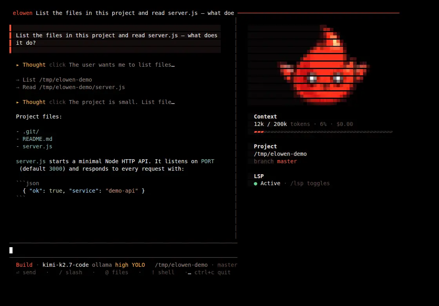Expand the first Thought disclosure triangle
This screenshot has height=306, width=439.
(18, 65)
